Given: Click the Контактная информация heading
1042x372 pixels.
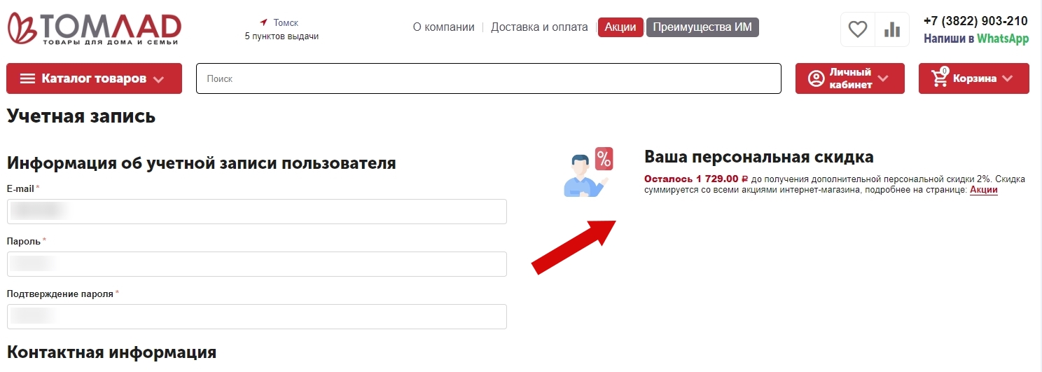Looking at the screenshot, I should click(x=111, y=352).
